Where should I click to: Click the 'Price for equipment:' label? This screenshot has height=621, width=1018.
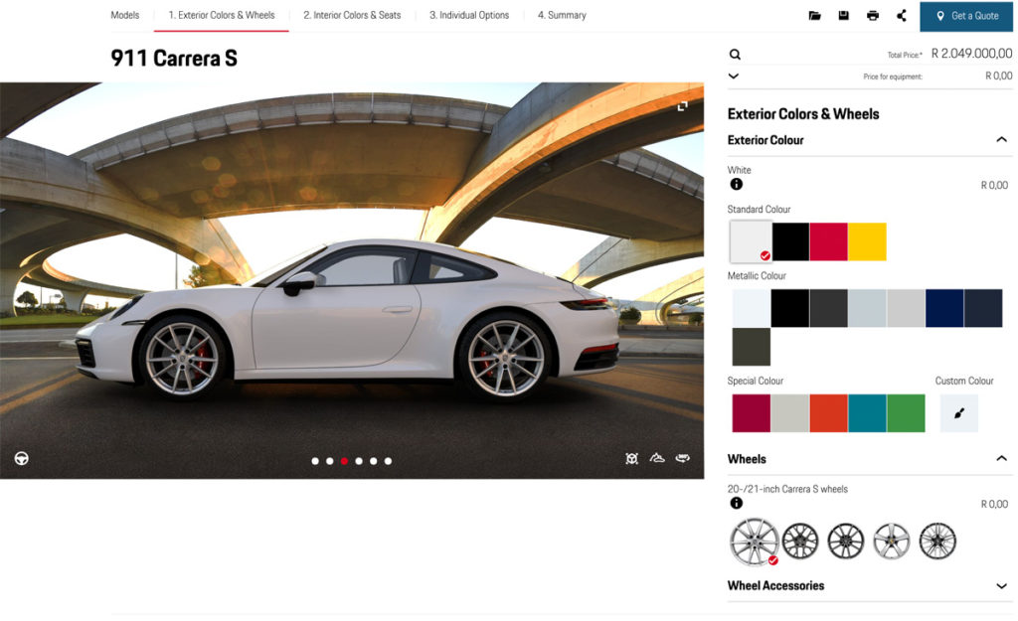tap(893, 77)
